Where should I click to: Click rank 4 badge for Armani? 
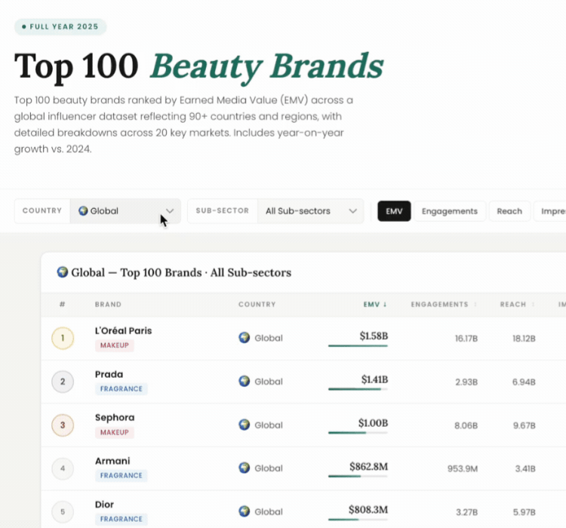(63, 468)
